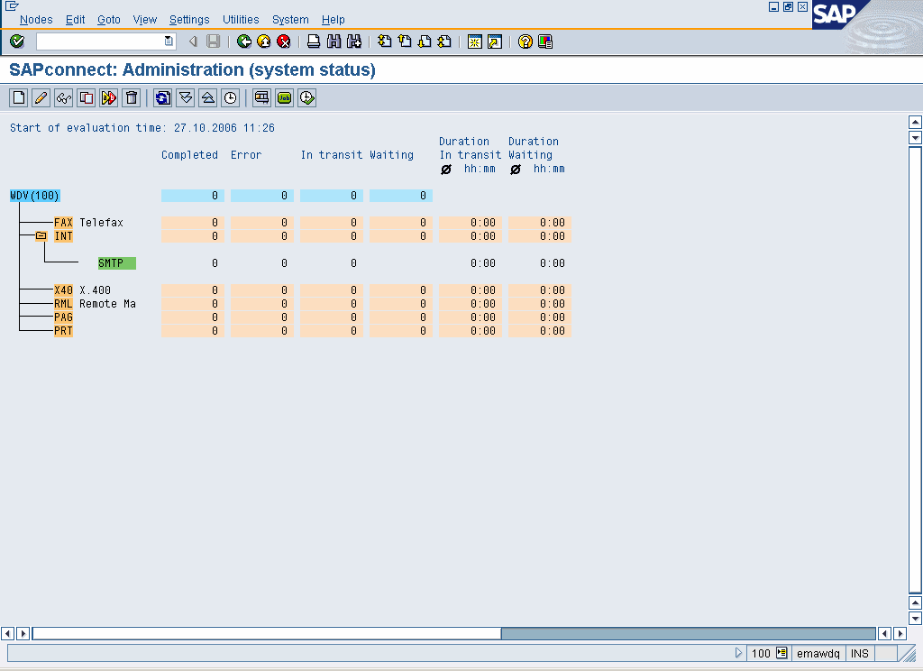Image resolution: width=923 pixels, height=671 pixels.
Task: Click the Delete trash can icon
Action: 132,98
